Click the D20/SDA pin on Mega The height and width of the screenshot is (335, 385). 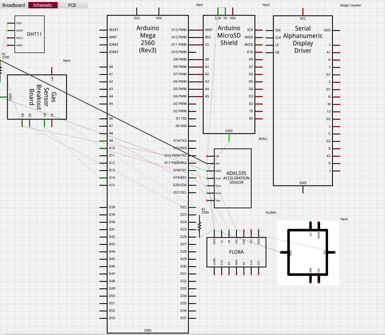coord(192,185)
